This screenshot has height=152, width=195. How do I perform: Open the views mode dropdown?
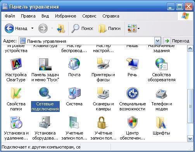(139, 28)
